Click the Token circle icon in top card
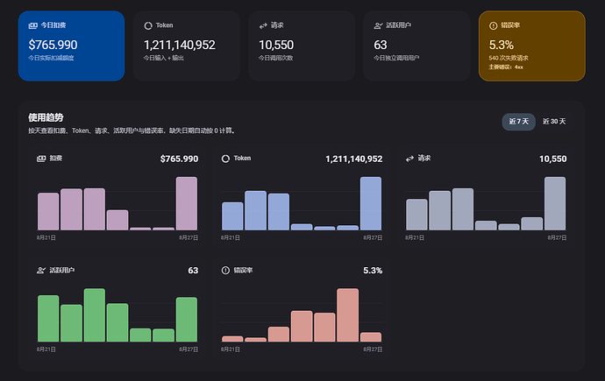The width and height of the screenshot is (605, 381). tap(148, 25)
